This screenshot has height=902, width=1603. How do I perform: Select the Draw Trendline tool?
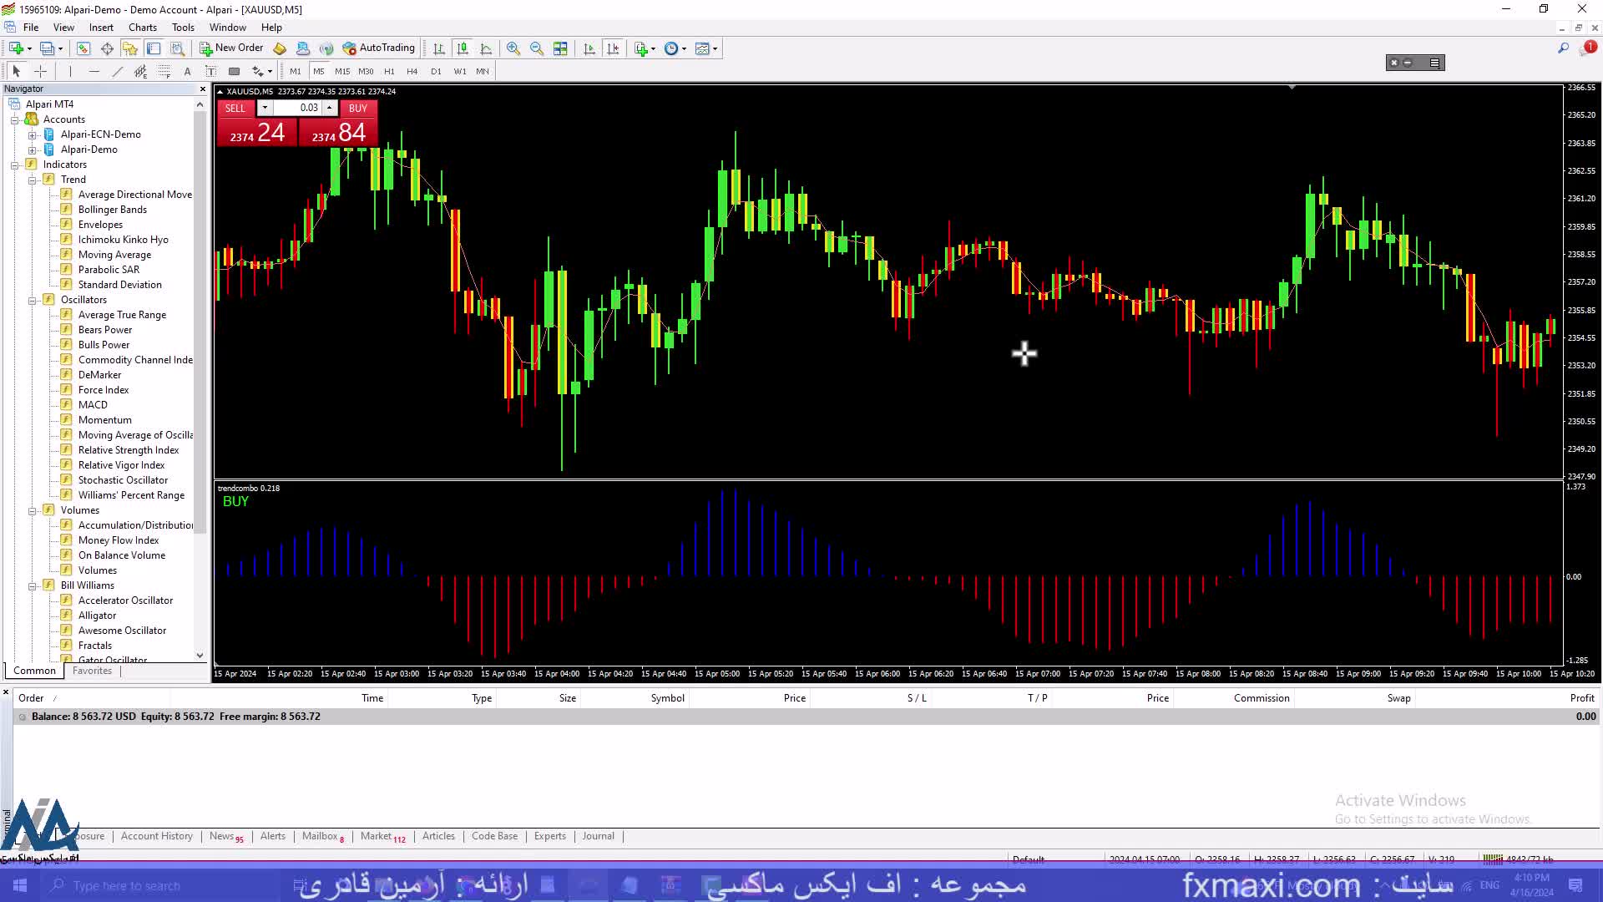pyautogui.click(x=117, y=71)
